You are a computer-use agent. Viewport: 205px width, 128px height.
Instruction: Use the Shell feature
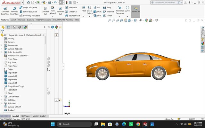(97, 16)
